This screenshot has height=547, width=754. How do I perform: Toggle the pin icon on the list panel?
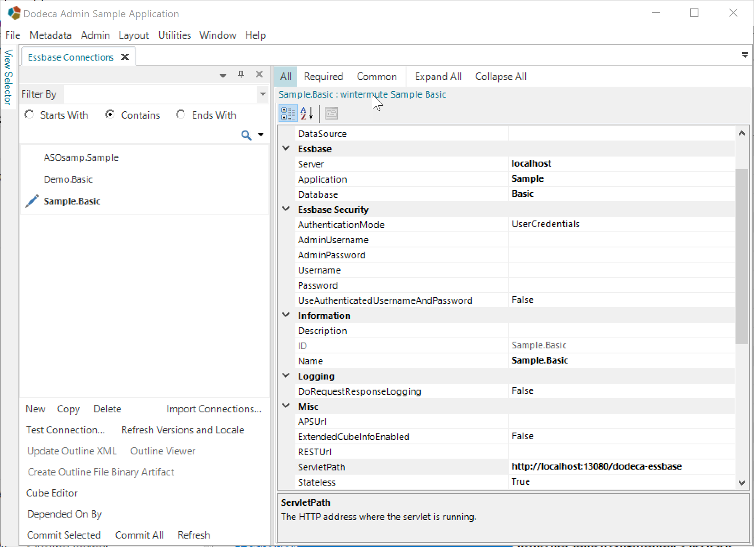coord(241,74)
